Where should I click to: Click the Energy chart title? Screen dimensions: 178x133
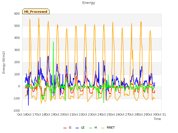(88, 3)
